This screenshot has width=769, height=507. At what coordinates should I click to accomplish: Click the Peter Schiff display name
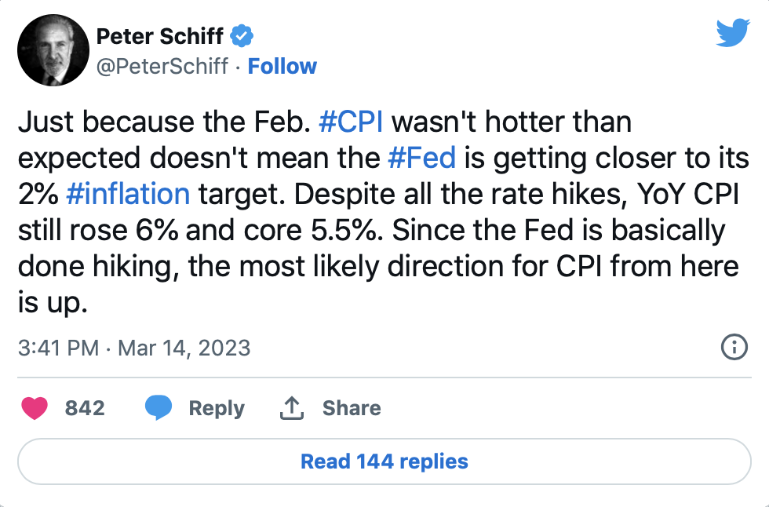pos(159,36)
